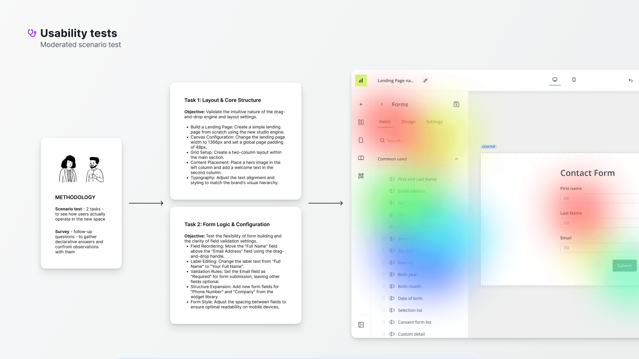639x359 pixels.
Task: Open the layout blocks sidebar icon
Action: click(x=361, y=122)
